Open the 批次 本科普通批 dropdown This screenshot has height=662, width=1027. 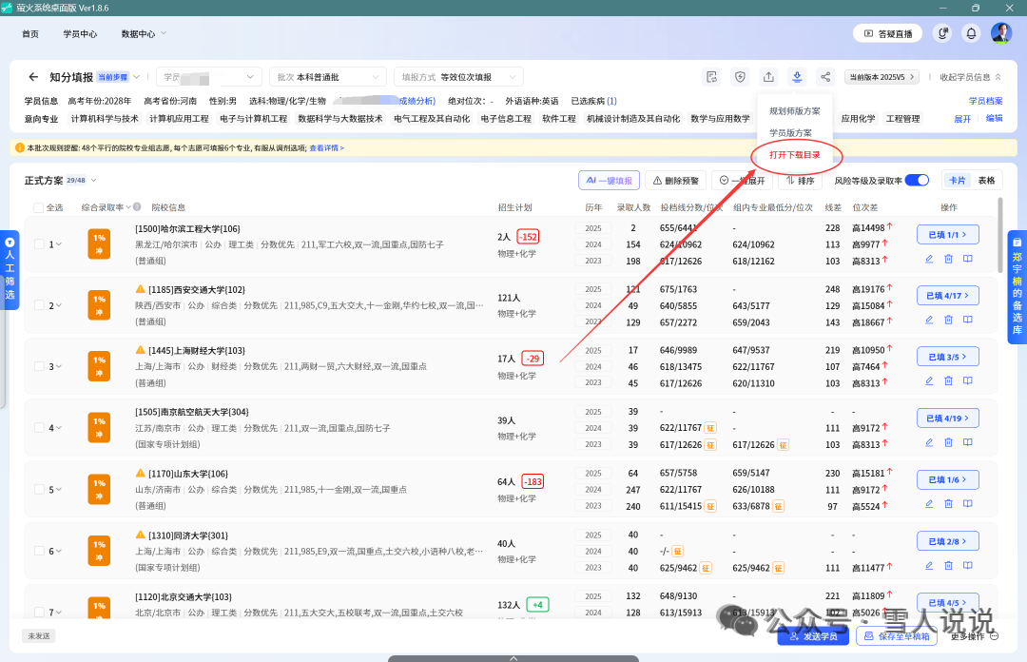[x=328, y=77]
